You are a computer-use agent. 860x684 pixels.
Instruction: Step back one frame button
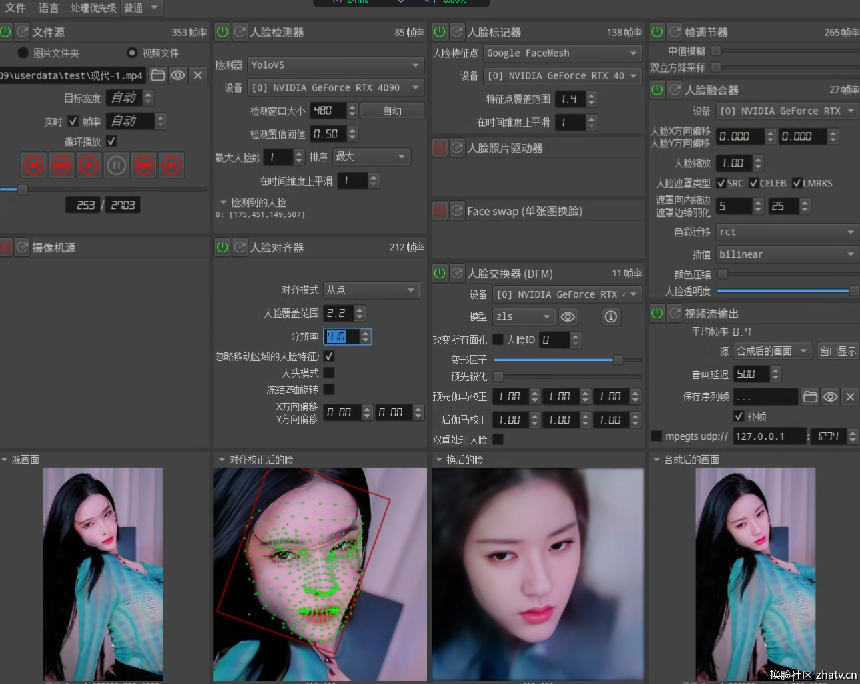(61, 165)
